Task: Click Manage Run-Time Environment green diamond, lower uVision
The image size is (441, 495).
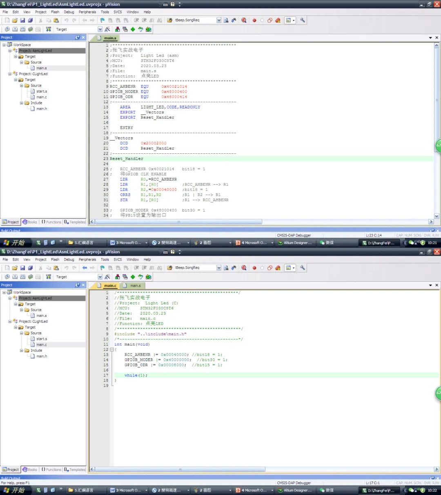Action: [133, 277]
